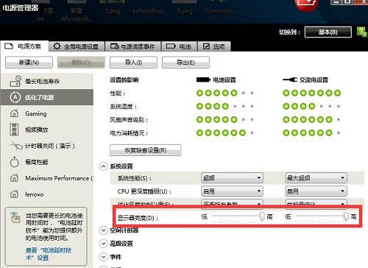Expand the 事件 section

pyautogui.click(x=103, y=257)
